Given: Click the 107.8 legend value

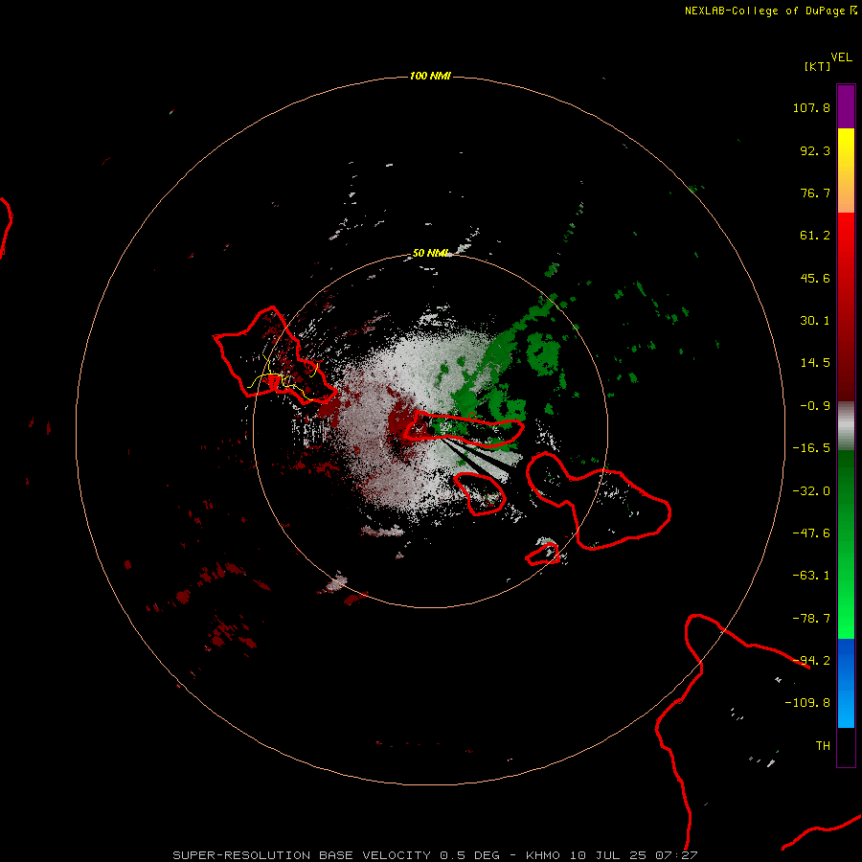Looking at the screenshot, I should pyautogui.click(x=811, y=107).
